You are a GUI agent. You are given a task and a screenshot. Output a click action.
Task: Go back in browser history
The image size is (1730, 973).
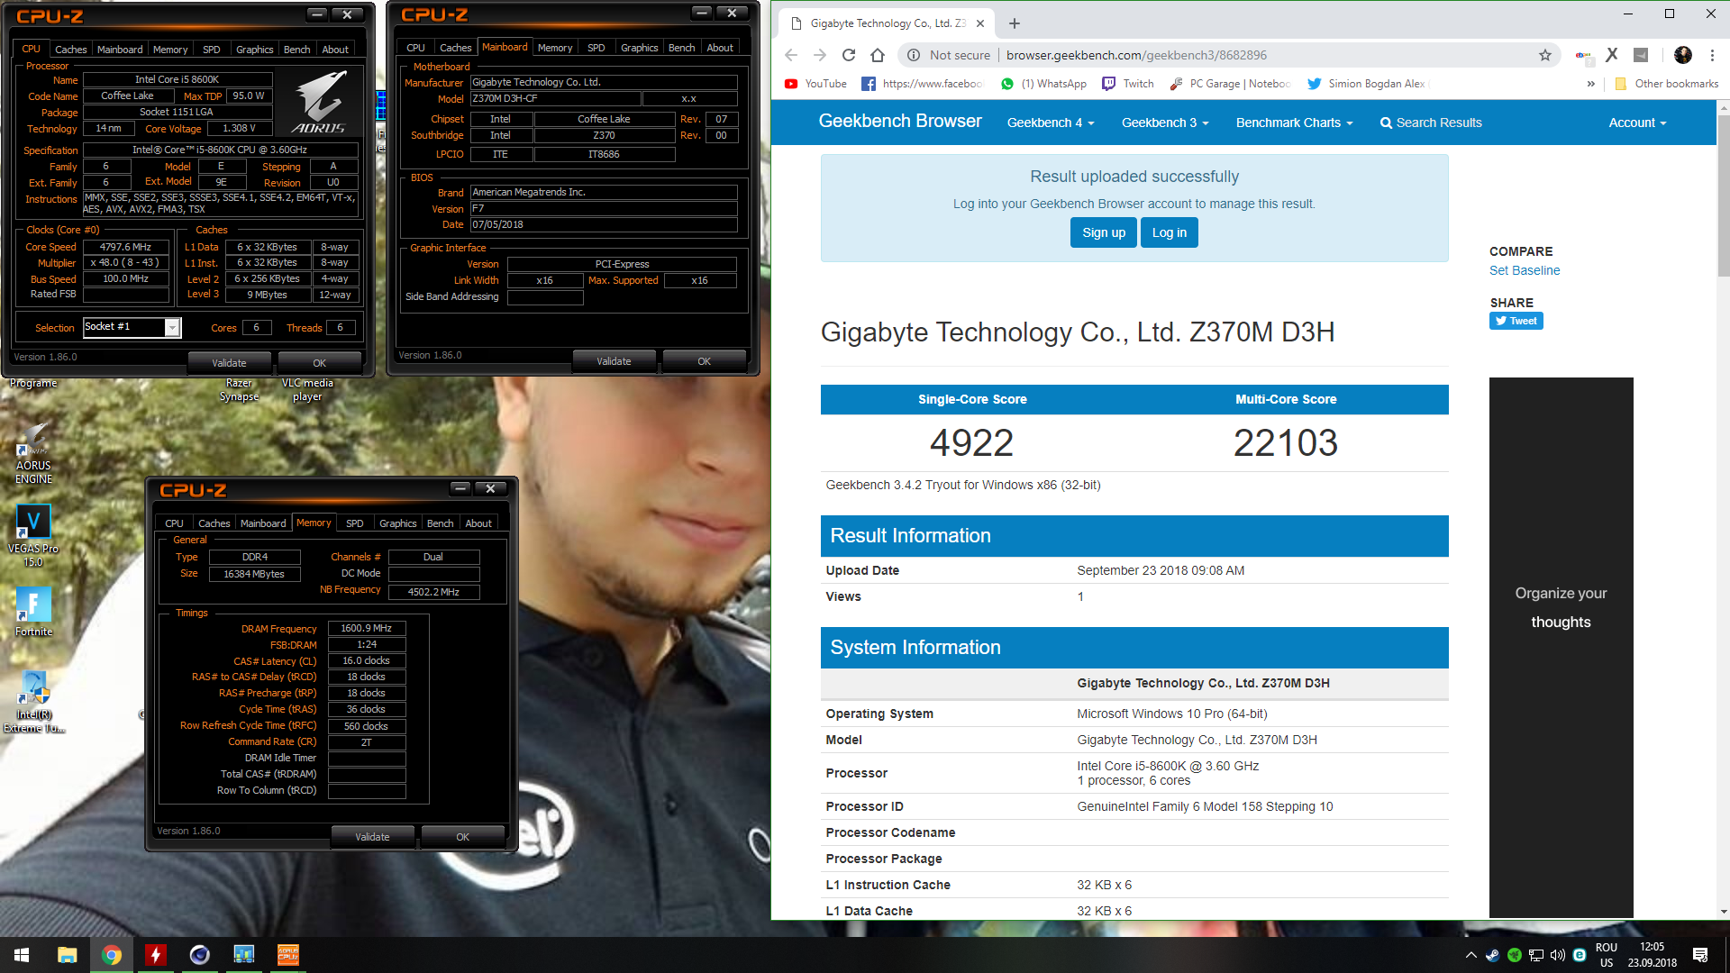click(x=791, y=55)
